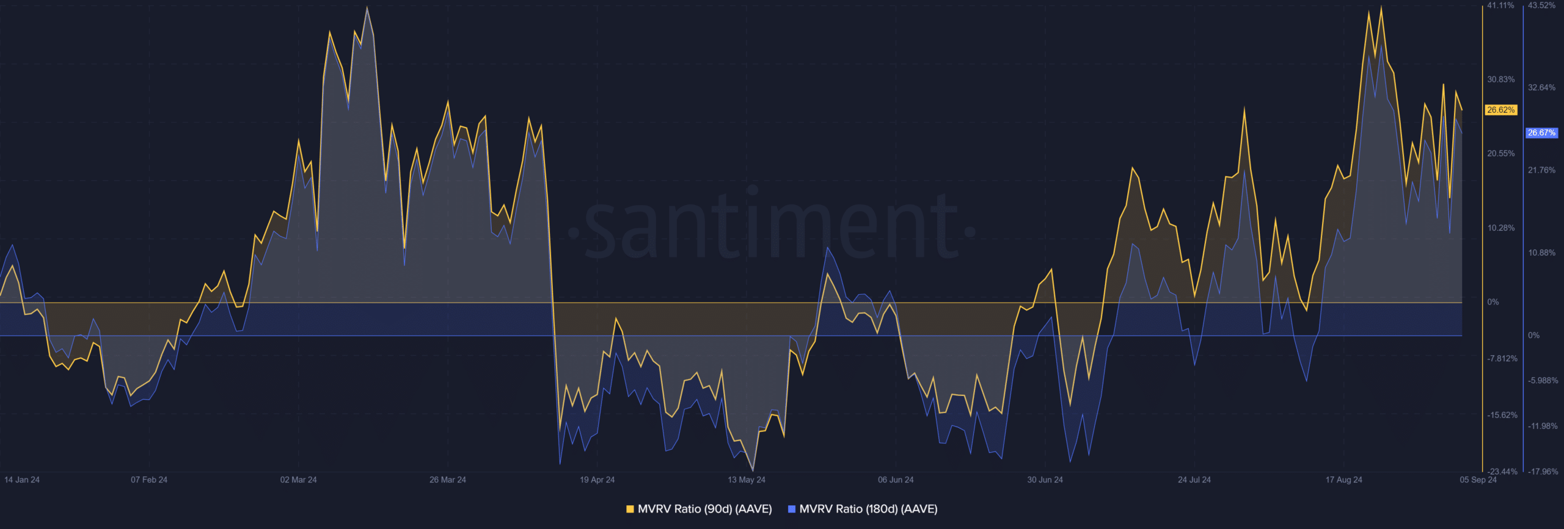Click the 43.52% top axis value

[x=1541, y=5]
